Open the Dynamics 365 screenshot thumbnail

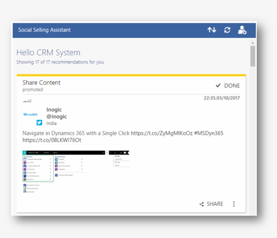pyautogui.click(x=76, y=171)
